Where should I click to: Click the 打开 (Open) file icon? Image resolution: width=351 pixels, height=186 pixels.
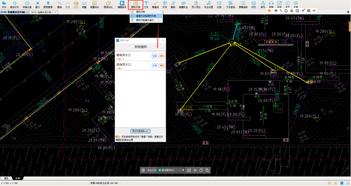pos(4,4)
